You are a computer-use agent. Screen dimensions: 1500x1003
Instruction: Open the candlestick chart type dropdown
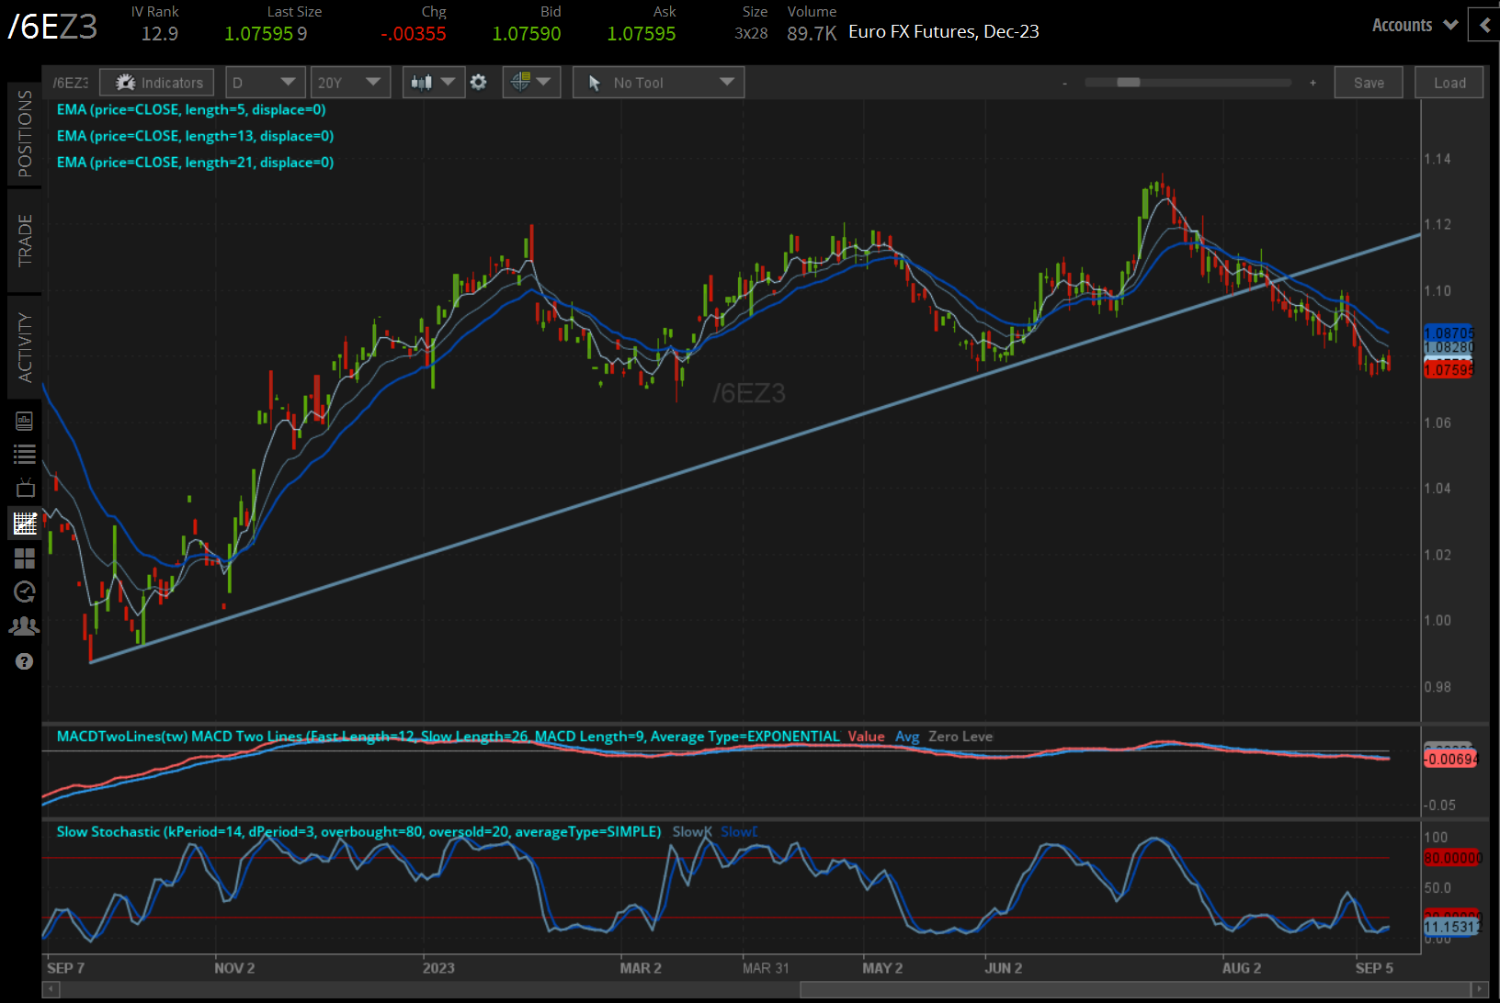[433, 83]
